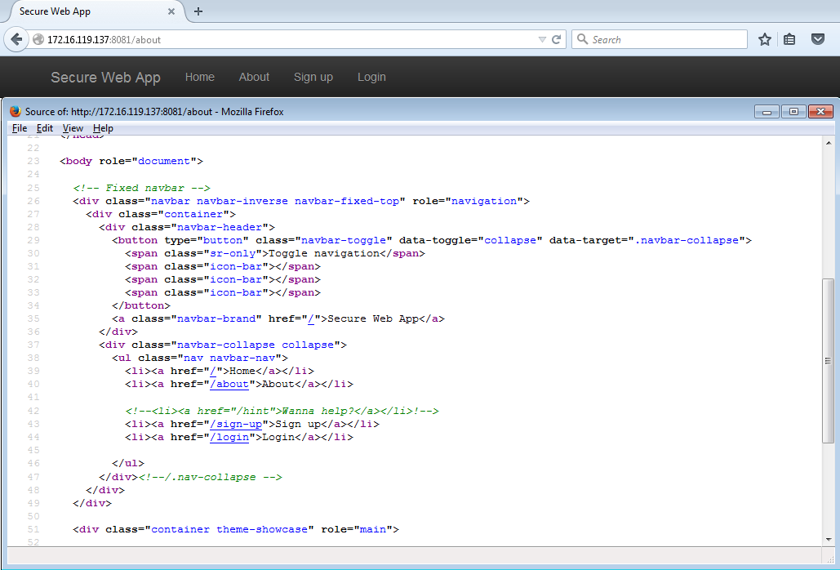The height and width of the screenshot is (570, 840).
Task: Click the scrollbar down arrow in source viewer
Action: click(x=829, y=540)
